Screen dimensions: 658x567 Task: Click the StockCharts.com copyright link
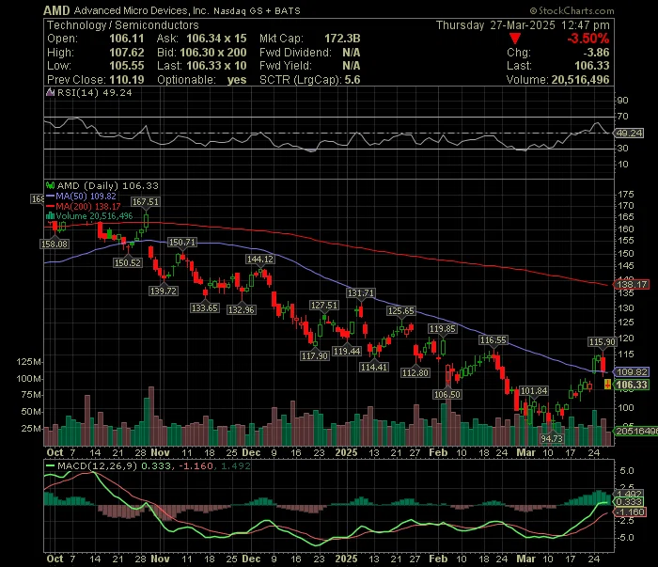(572, 11)
